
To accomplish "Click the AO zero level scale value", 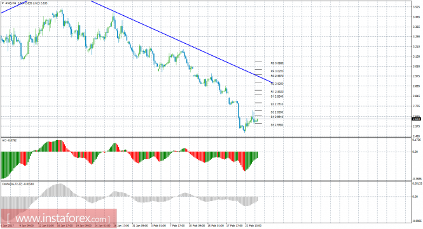I will click(x=415, y=152).
